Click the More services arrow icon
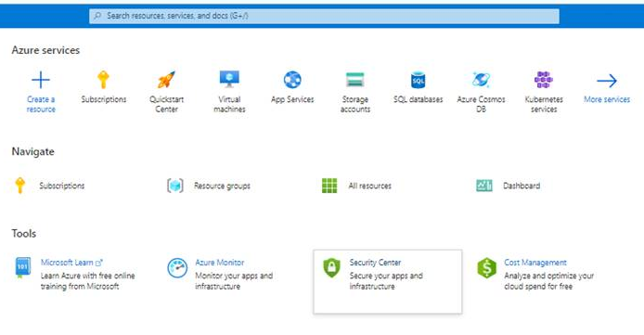644x335 pixels. 607,81
